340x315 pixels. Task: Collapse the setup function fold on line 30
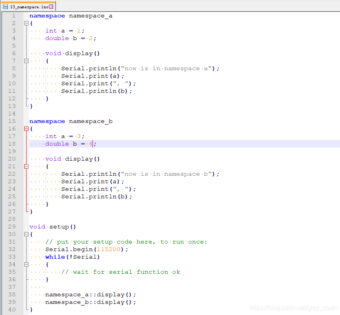click(27, 234)
